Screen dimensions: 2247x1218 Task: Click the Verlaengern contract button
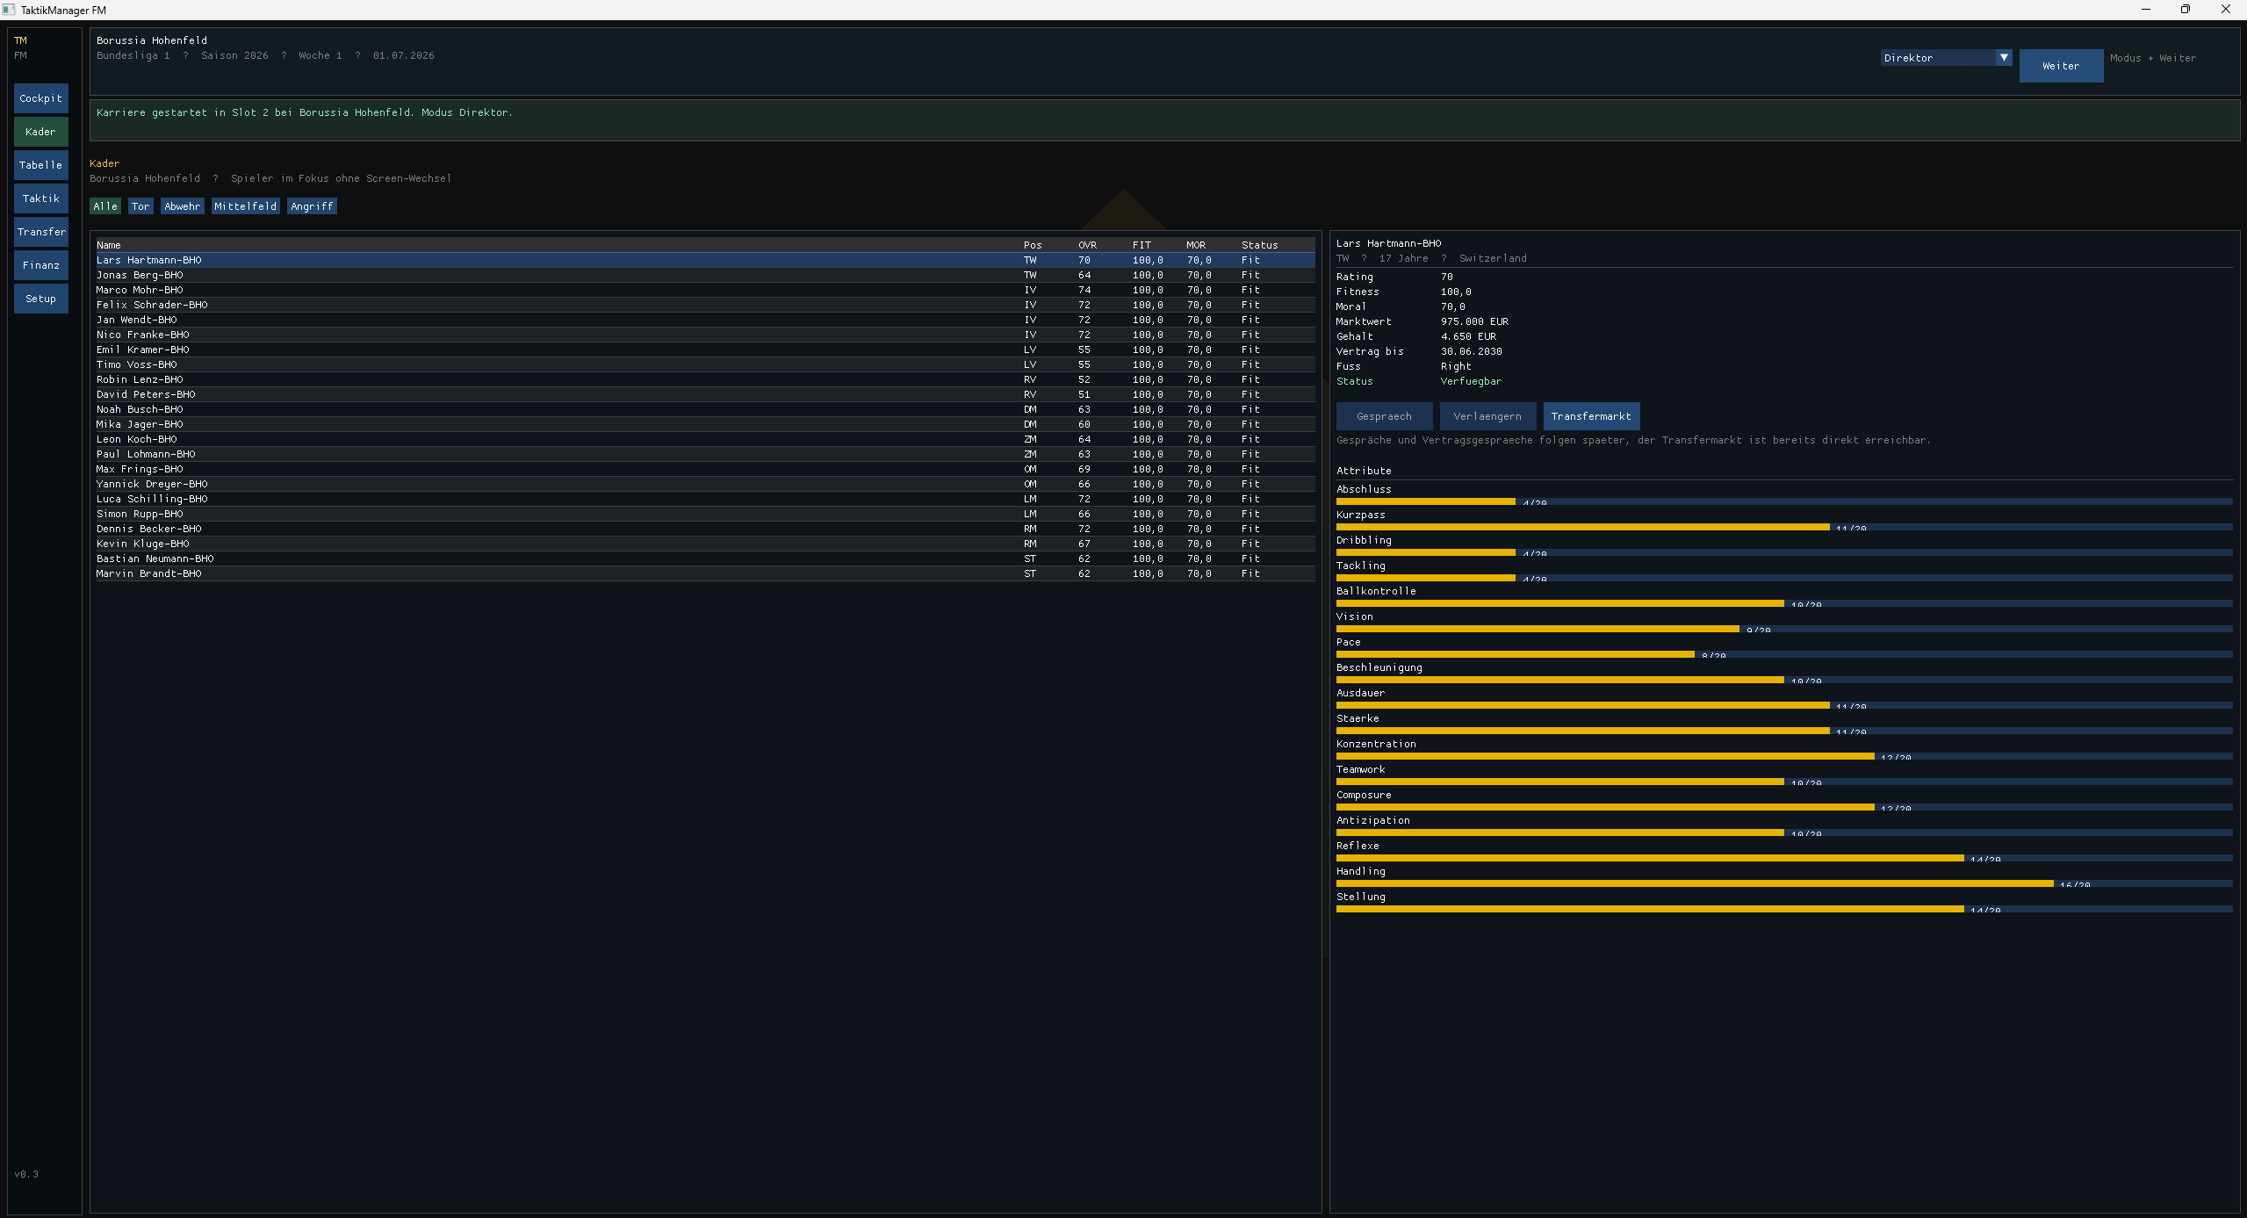[1487, 416]
